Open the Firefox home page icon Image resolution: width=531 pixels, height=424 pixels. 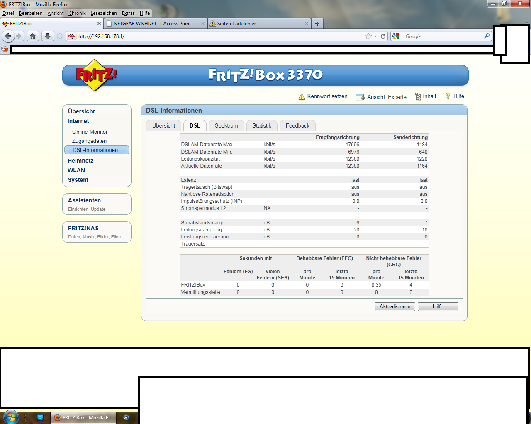pos(33,36)
